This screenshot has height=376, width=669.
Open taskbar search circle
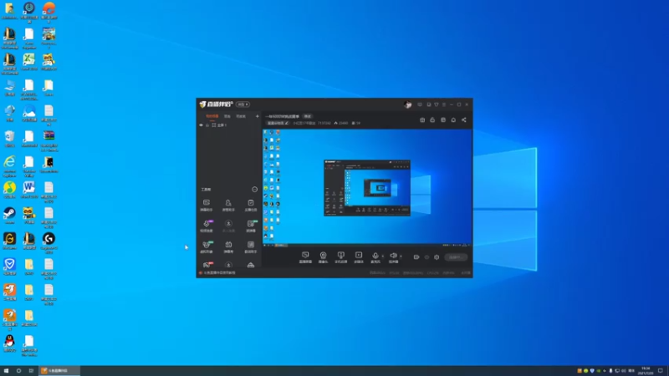(18, 371)
